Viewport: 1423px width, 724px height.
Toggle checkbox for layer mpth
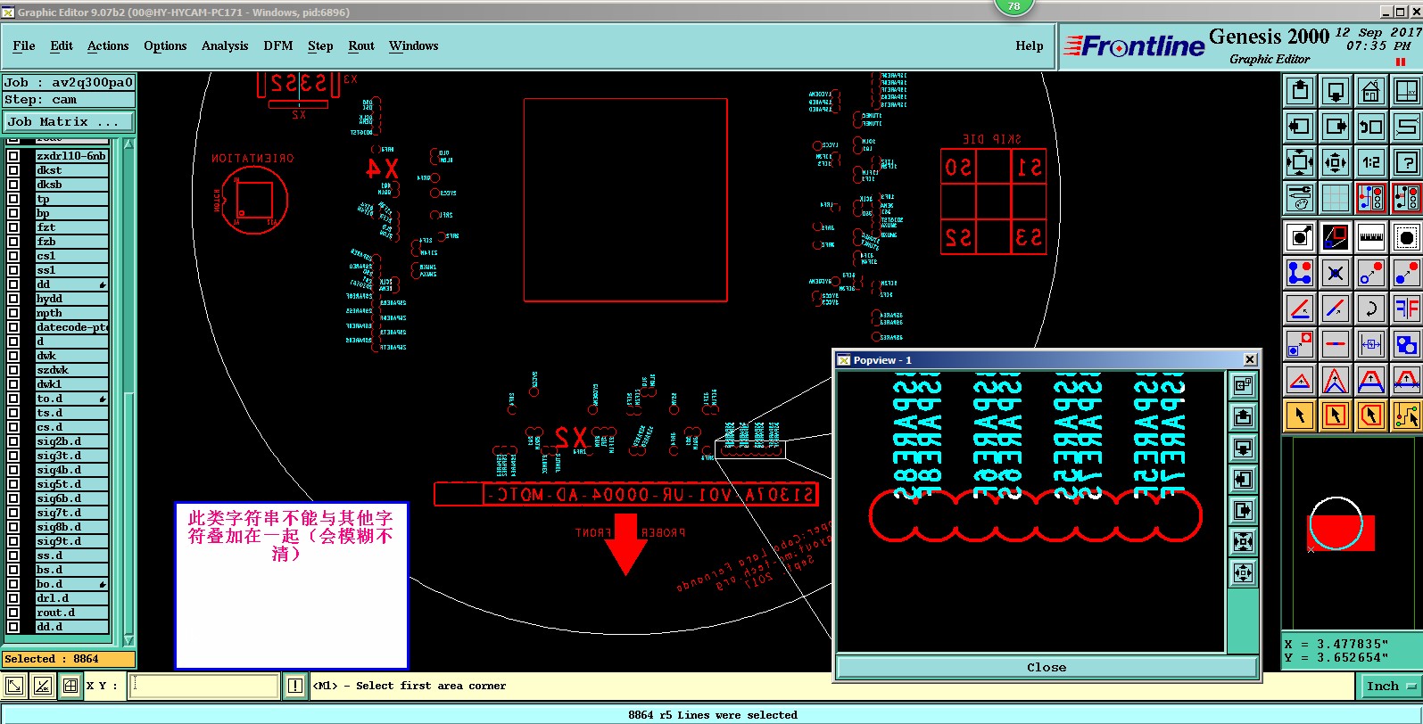click(x=13, y=313)
